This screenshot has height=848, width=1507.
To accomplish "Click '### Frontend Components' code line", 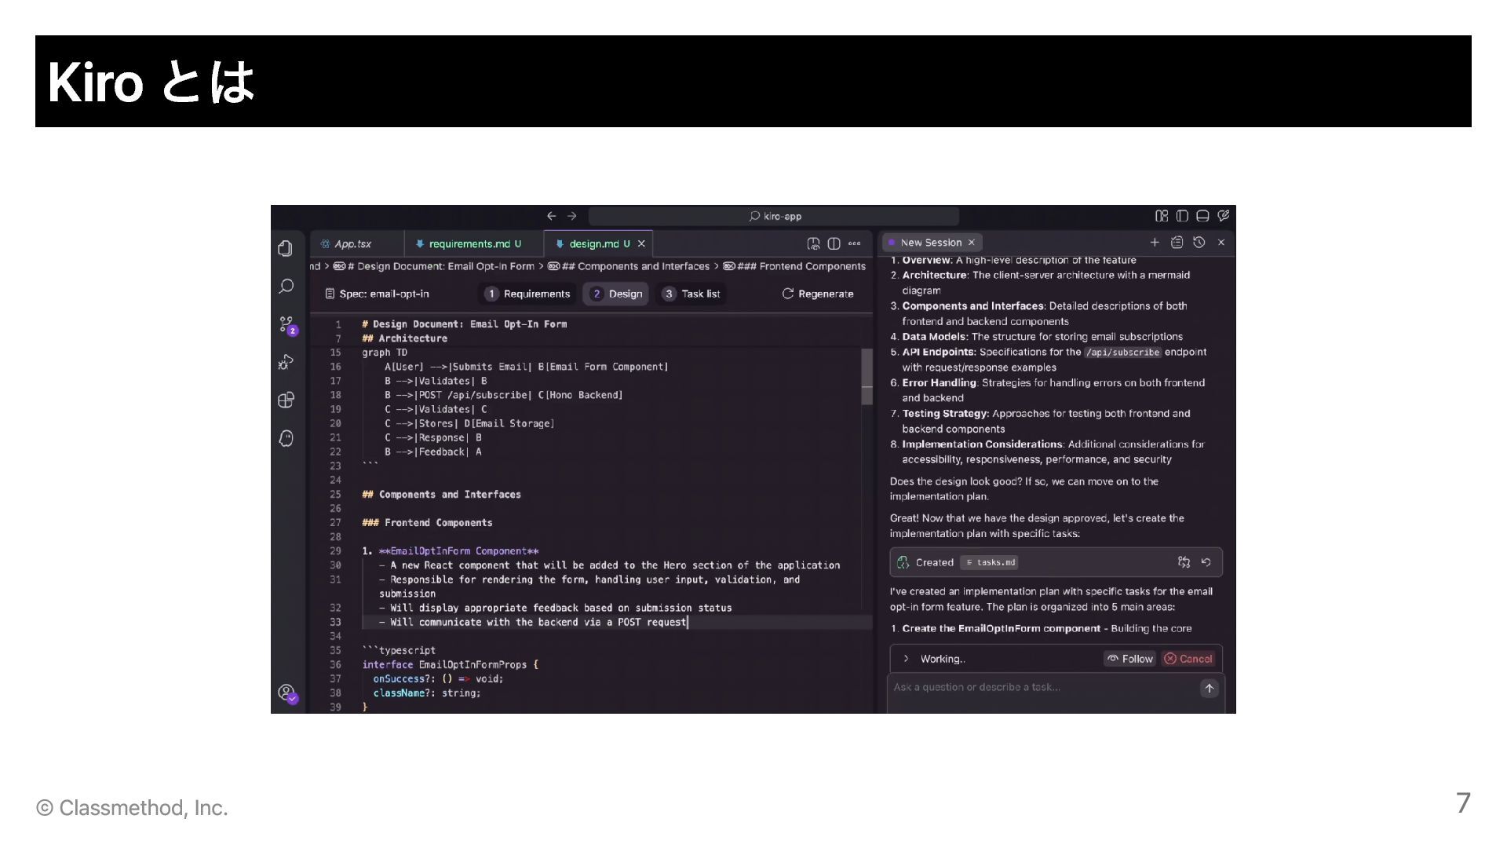I will click(428, 523).
